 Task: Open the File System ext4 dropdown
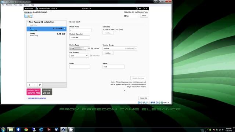click(79, 56)
